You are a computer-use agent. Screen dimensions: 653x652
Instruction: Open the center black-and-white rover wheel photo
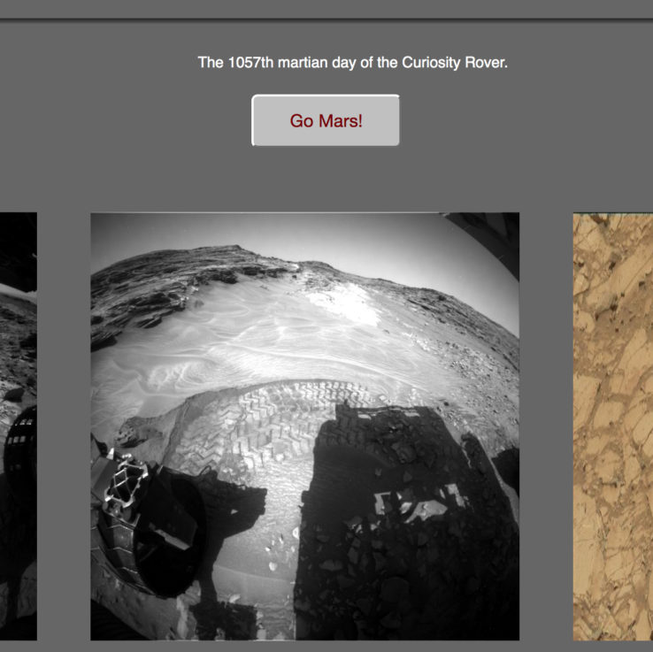305,426
